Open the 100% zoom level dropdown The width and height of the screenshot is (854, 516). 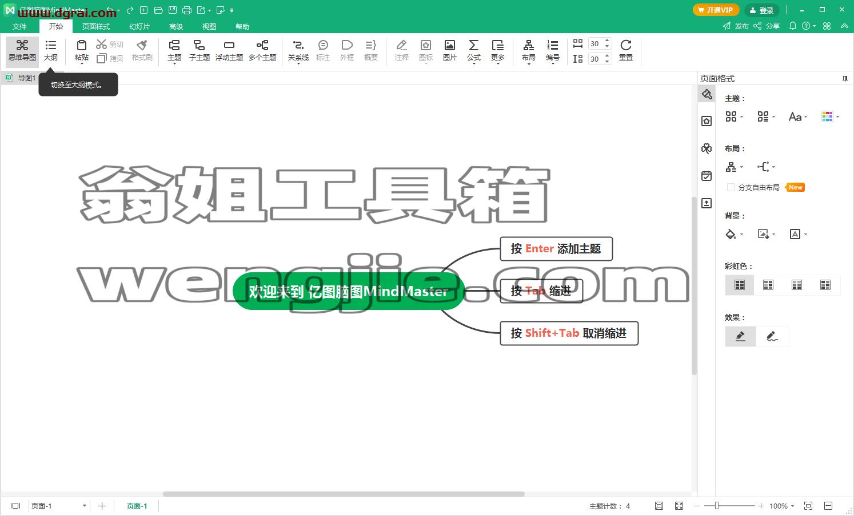[782, 506]
